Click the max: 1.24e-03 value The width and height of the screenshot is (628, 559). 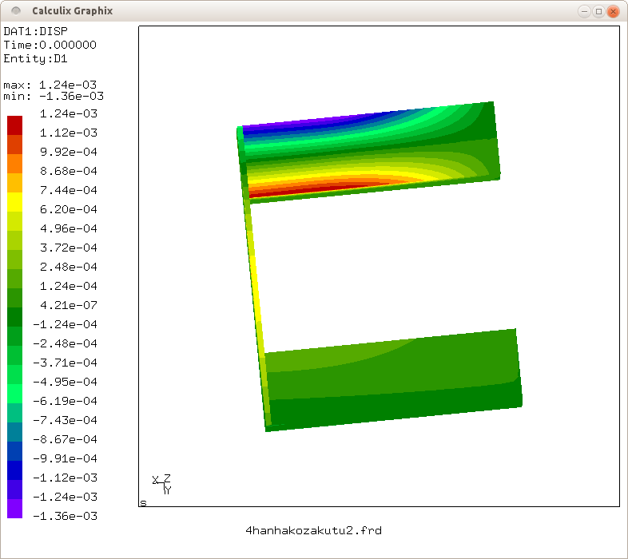50,85
